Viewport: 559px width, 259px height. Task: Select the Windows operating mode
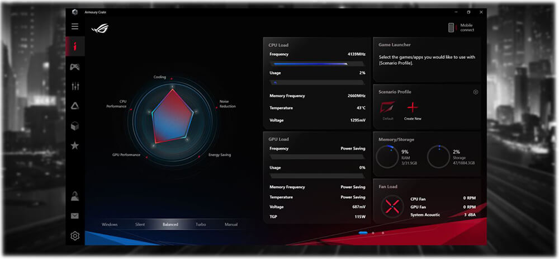tap(110, 224)
